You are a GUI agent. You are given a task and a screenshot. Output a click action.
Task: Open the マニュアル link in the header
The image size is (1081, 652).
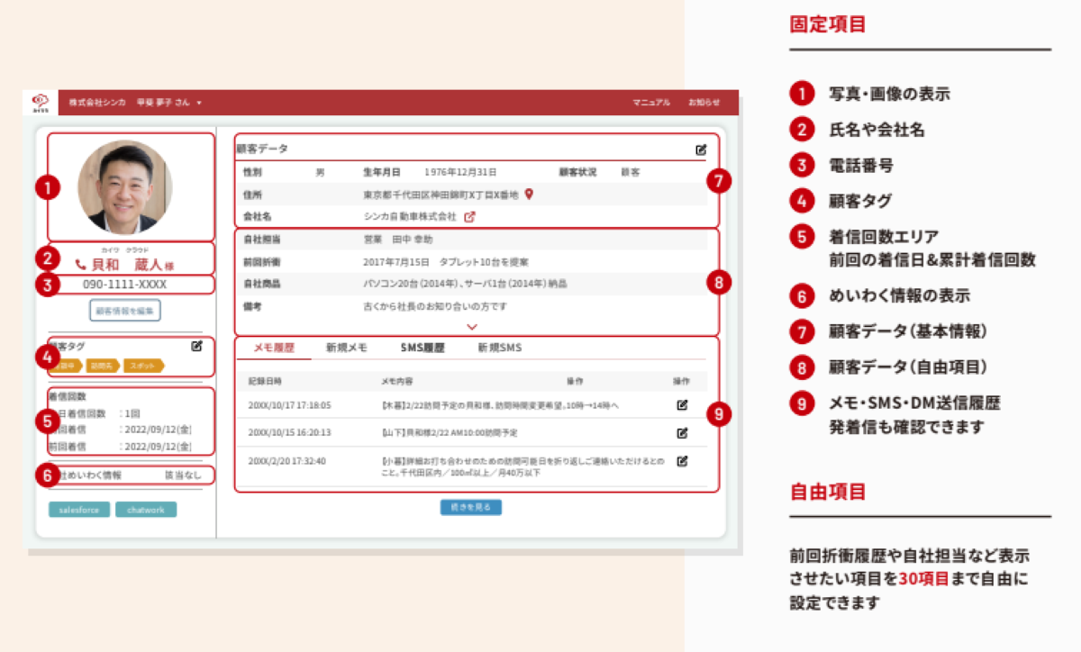650,103
